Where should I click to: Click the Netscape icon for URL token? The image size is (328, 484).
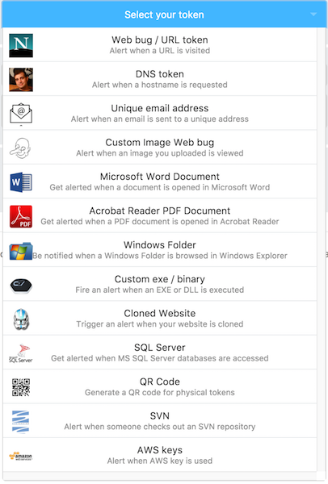point(21,45)
